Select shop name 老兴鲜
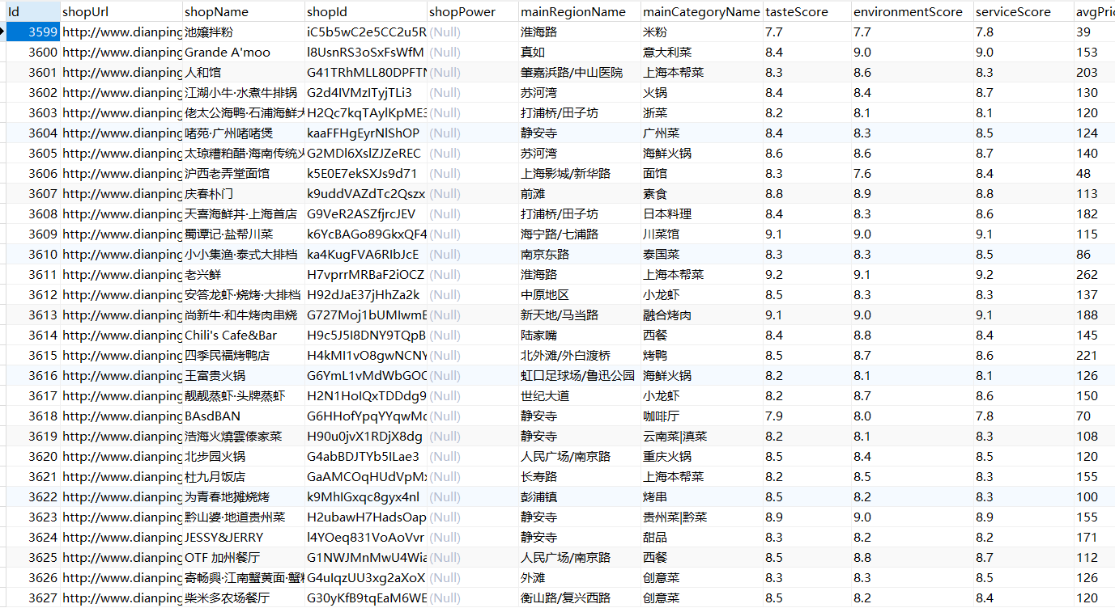Viewport: 1115px width, 608px height. [x=244, y=275]
